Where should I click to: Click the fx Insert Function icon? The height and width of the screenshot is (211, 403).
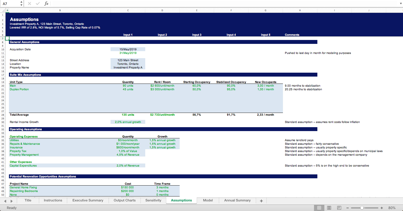pos(46,3)
